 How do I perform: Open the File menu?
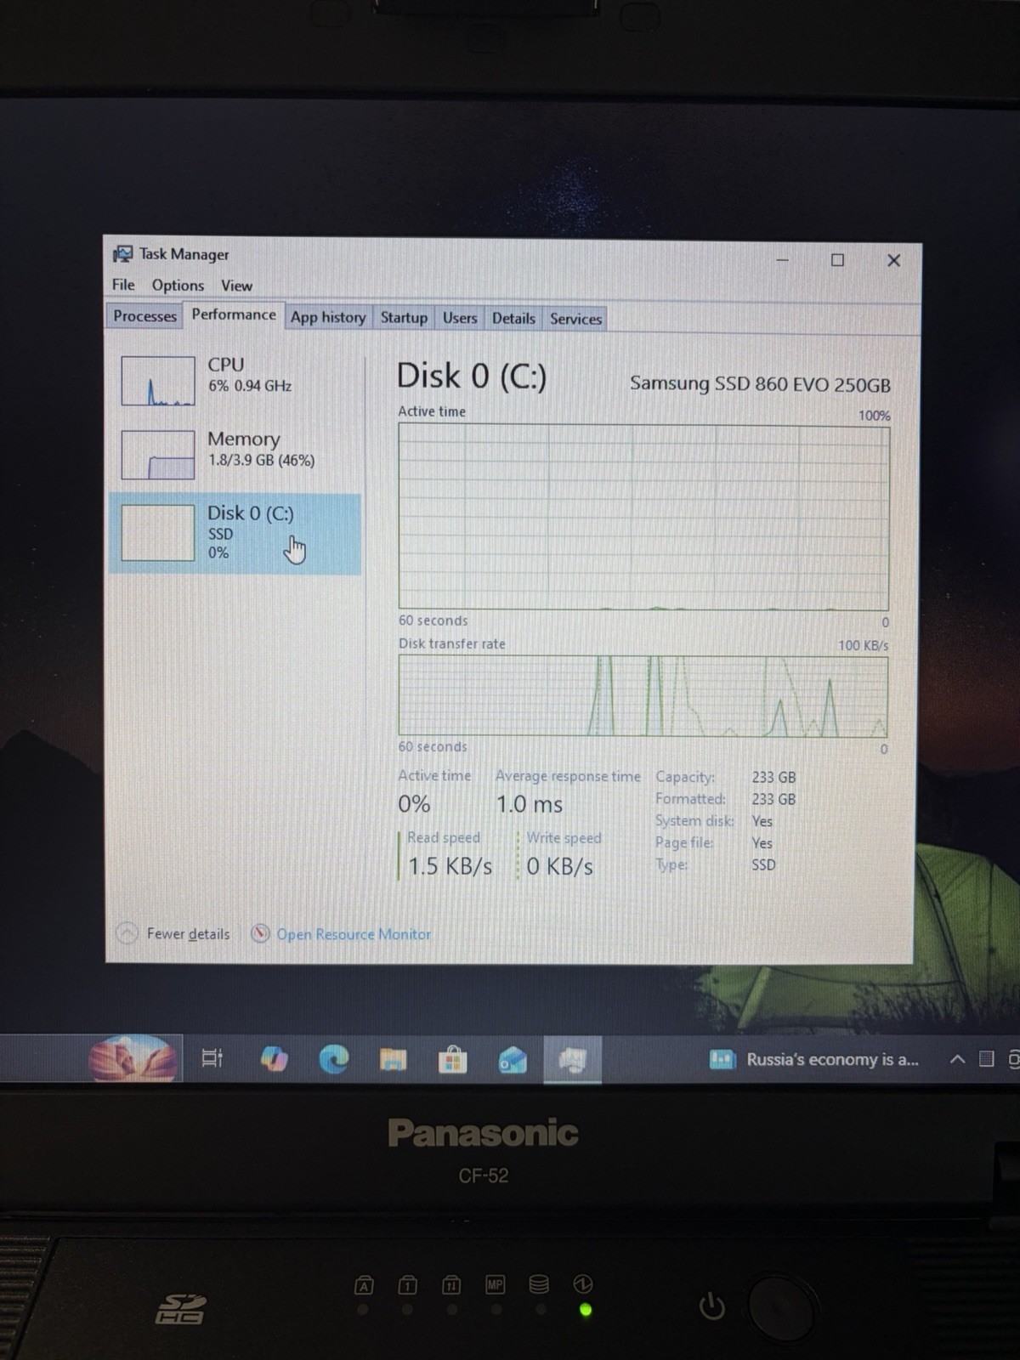123,285
